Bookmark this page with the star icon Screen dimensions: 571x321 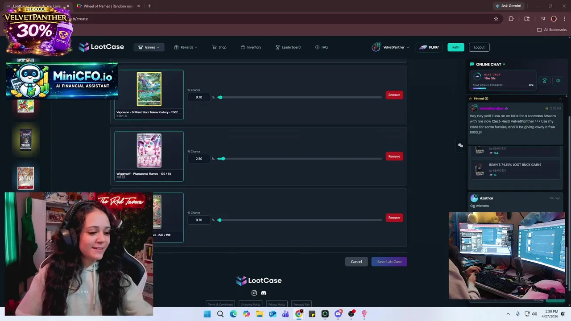click(496, 19)
